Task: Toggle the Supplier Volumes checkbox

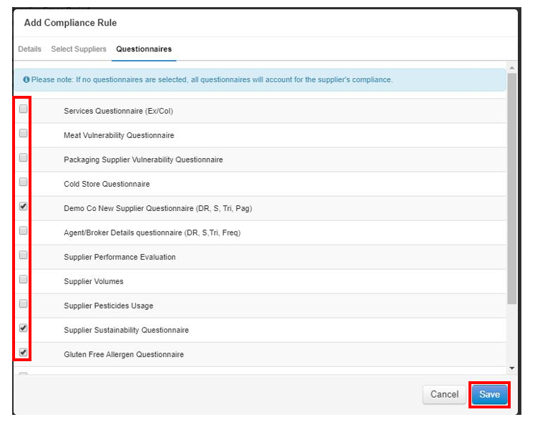Action: [x=23, y=279]
